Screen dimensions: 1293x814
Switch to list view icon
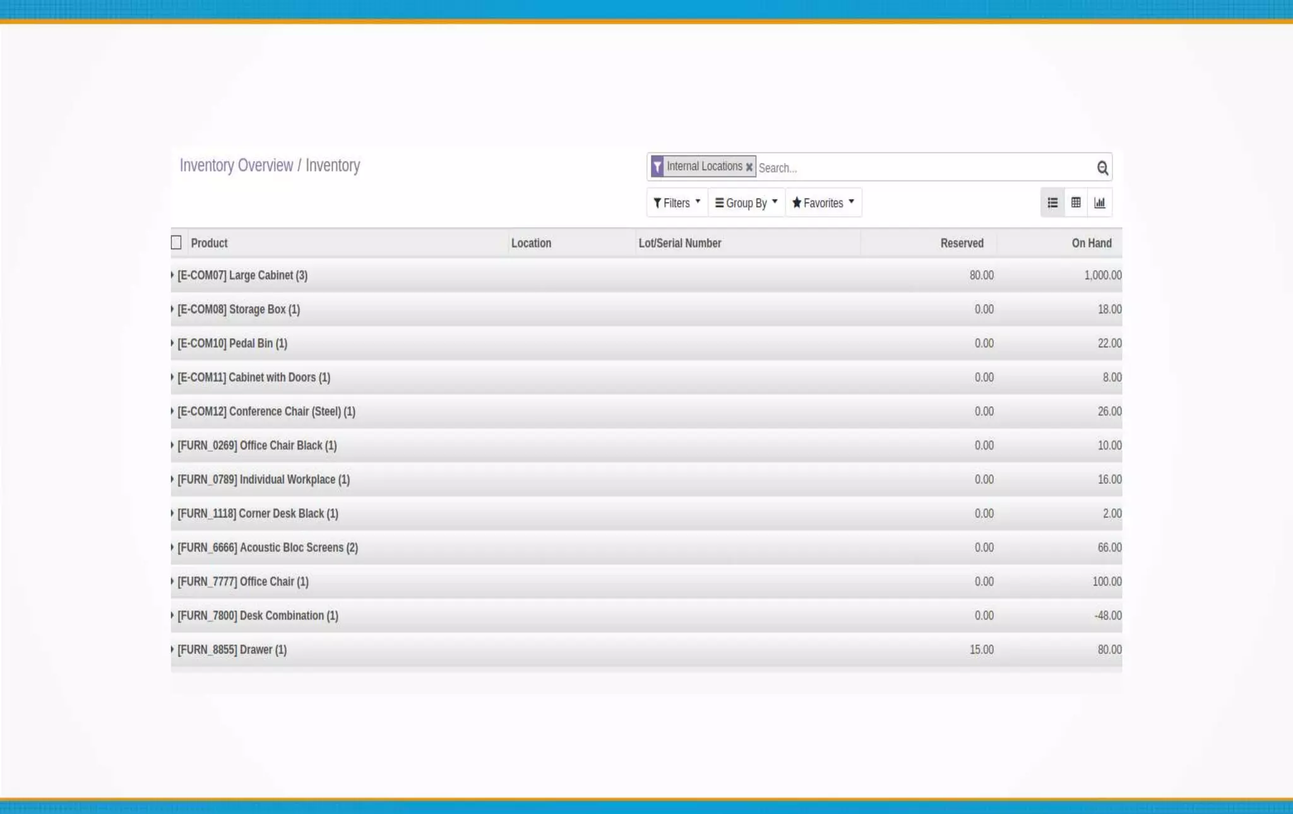1052,203
